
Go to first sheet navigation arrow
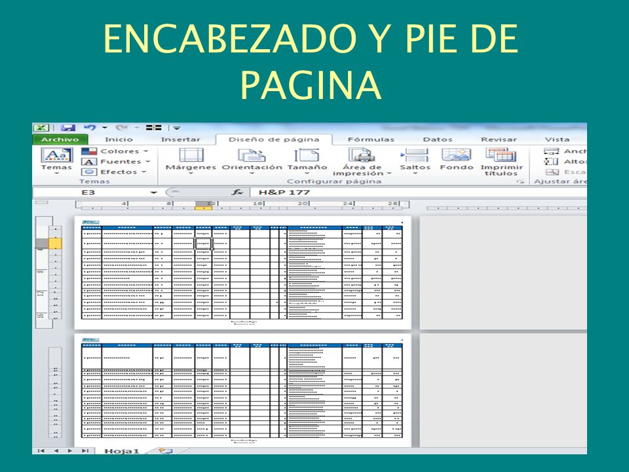pyautogui.click(x=41, y=451)
